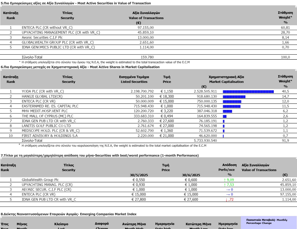Select the price € 0,550
This screenshot has height=229, width=297.
pyautogui.click(x=139, y=180)
